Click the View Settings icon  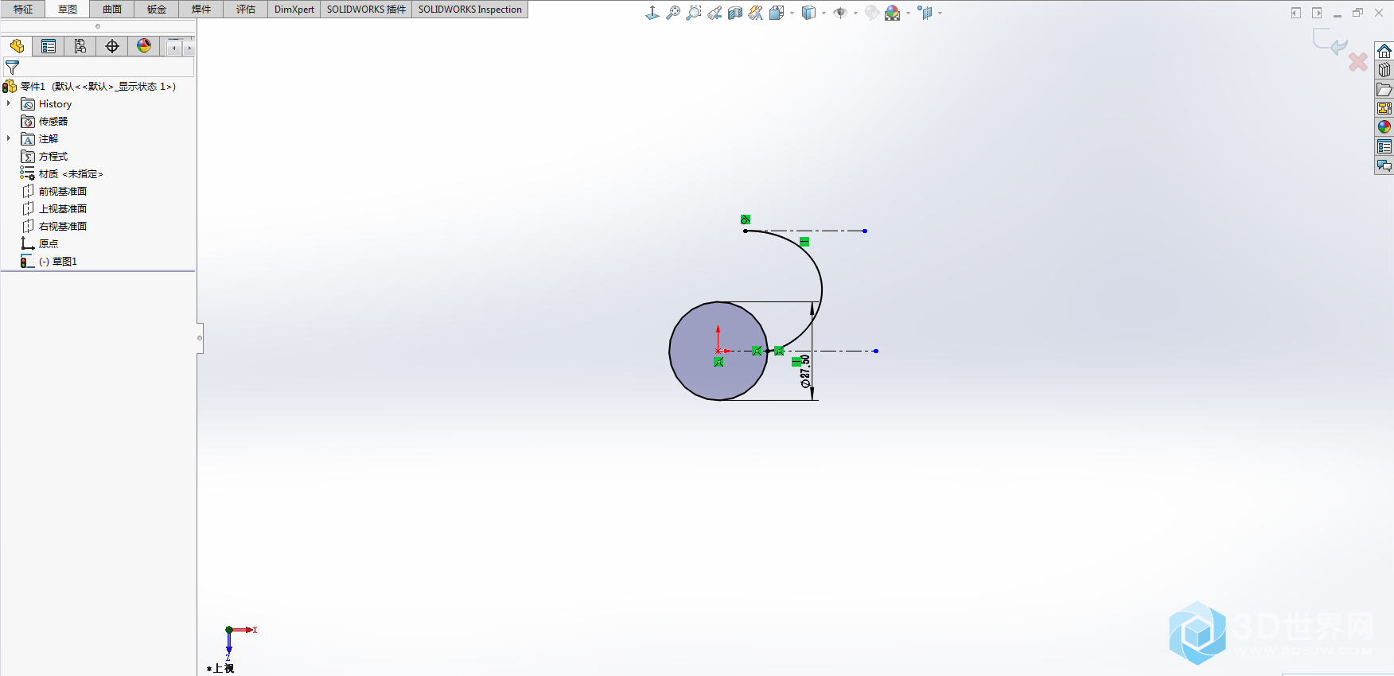pos(925,13)
